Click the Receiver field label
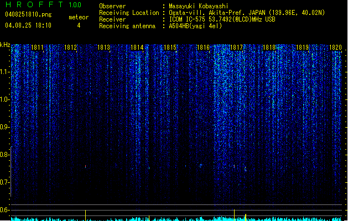Image resolution: width=348 pixels, height=221 pixels. (x=112, y=19)
